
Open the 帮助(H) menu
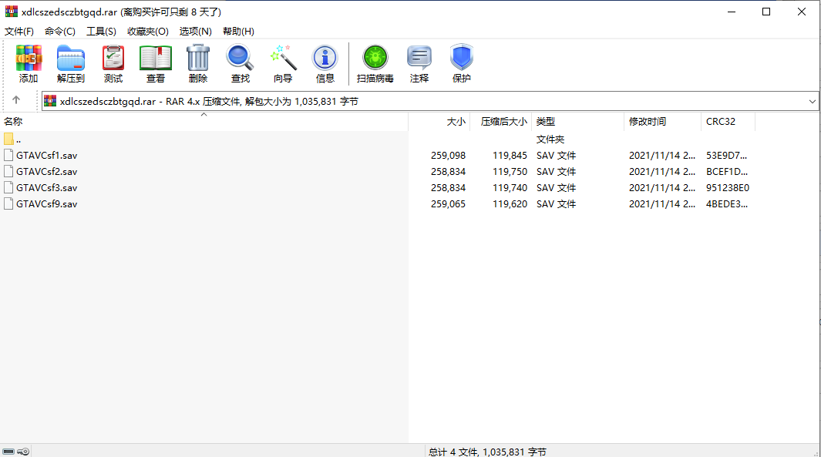click(238, 32)
